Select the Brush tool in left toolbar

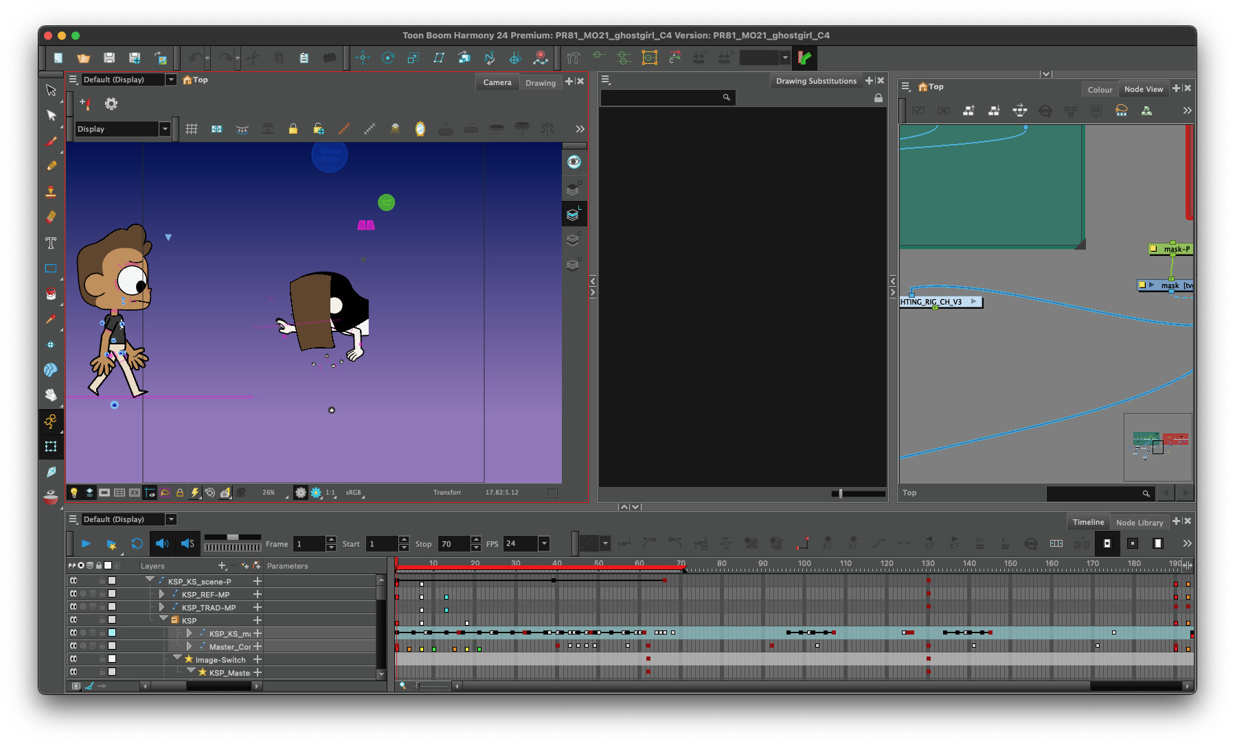click(51, 141)
